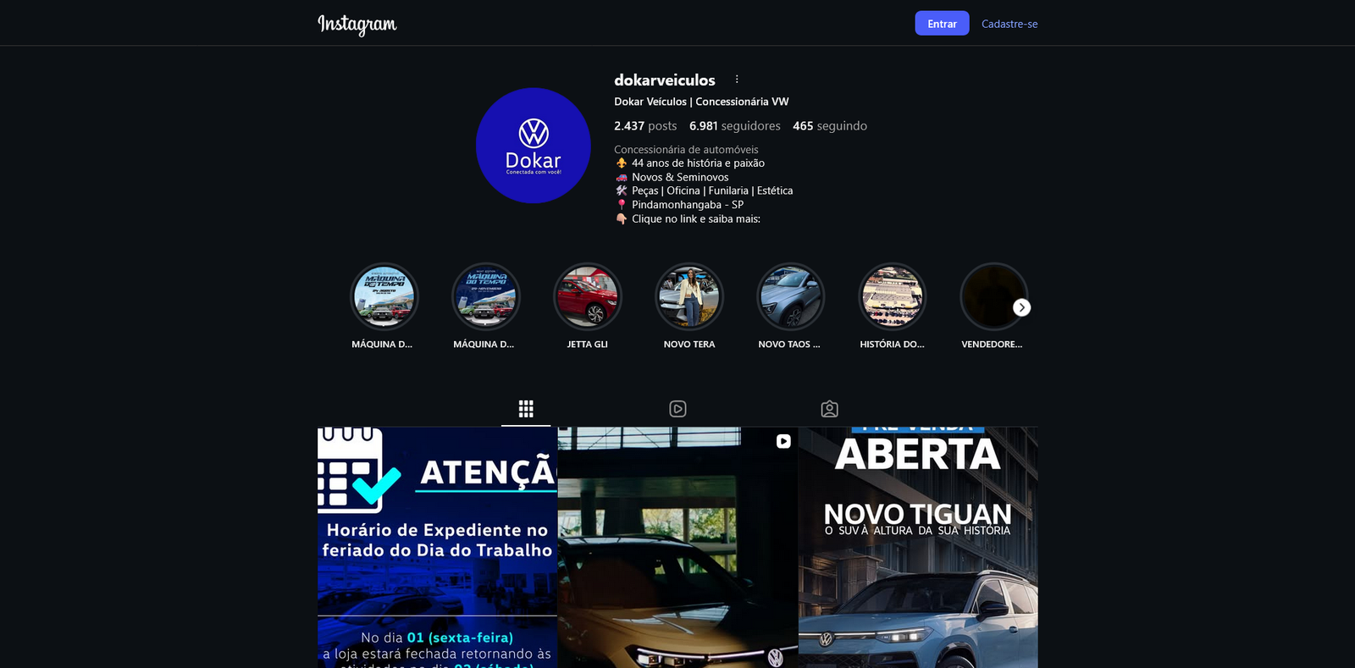This screenshot has width=1355, height=668.
Task: Click the Cadastre-se link
Action: pyautogui.click(x=1009, y=24)
